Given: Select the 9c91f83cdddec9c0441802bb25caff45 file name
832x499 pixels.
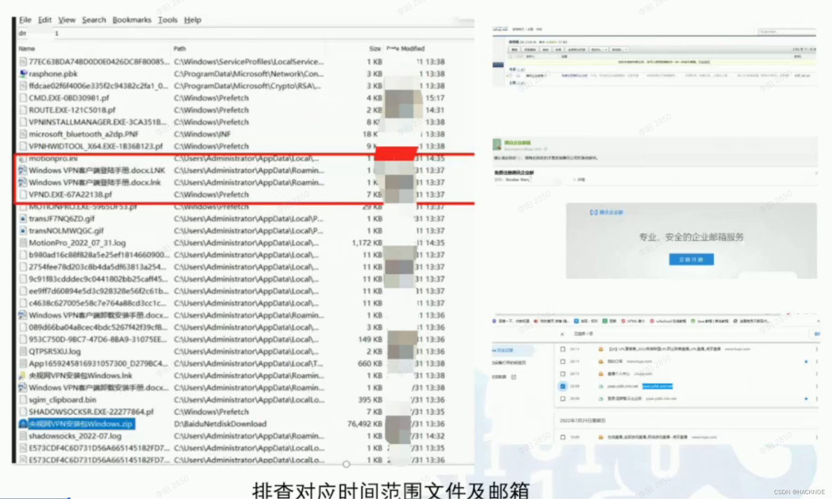Looking at the screenshot, I should coord(97,279).
